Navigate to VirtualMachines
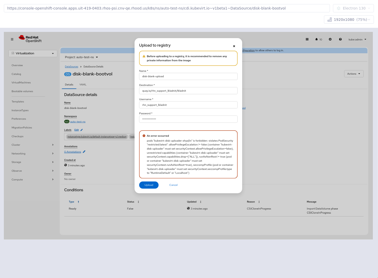Screen dimensions: 378x278 [21, 83]
